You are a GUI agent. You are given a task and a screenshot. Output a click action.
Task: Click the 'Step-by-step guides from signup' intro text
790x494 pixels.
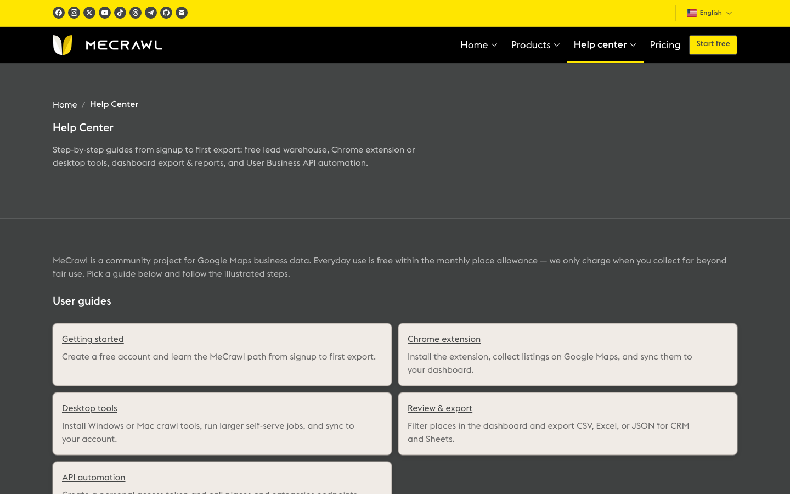[234, 156]
